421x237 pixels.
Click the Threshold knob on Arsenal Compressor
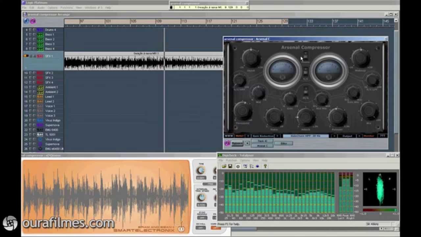(243, 111)
